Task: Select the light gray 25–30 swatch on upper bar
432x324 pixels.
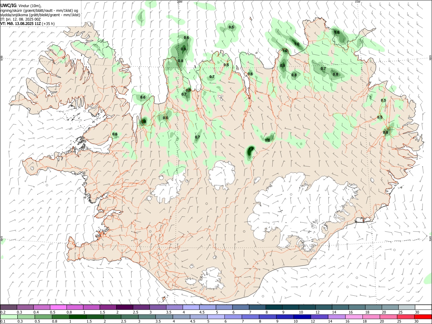Action: [406, 307]
